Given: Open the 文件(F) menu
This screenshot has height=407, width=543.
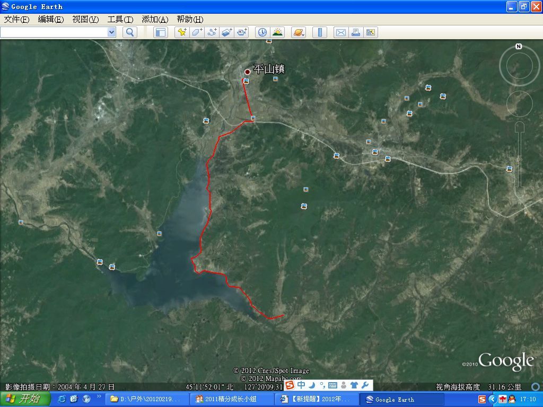Looking at the screenshot, I should 17,20.
